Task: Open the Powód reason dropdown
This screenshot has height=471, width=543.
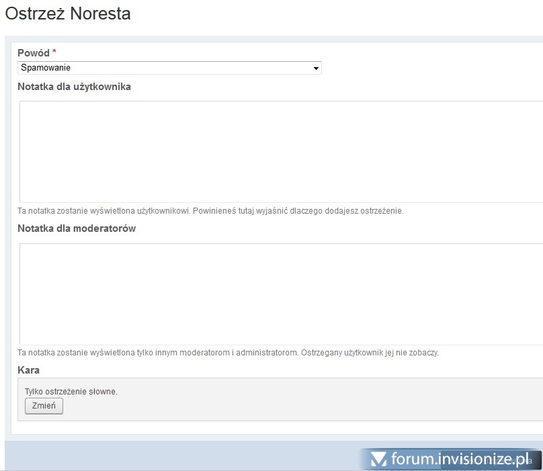Action: coord(169,68)
